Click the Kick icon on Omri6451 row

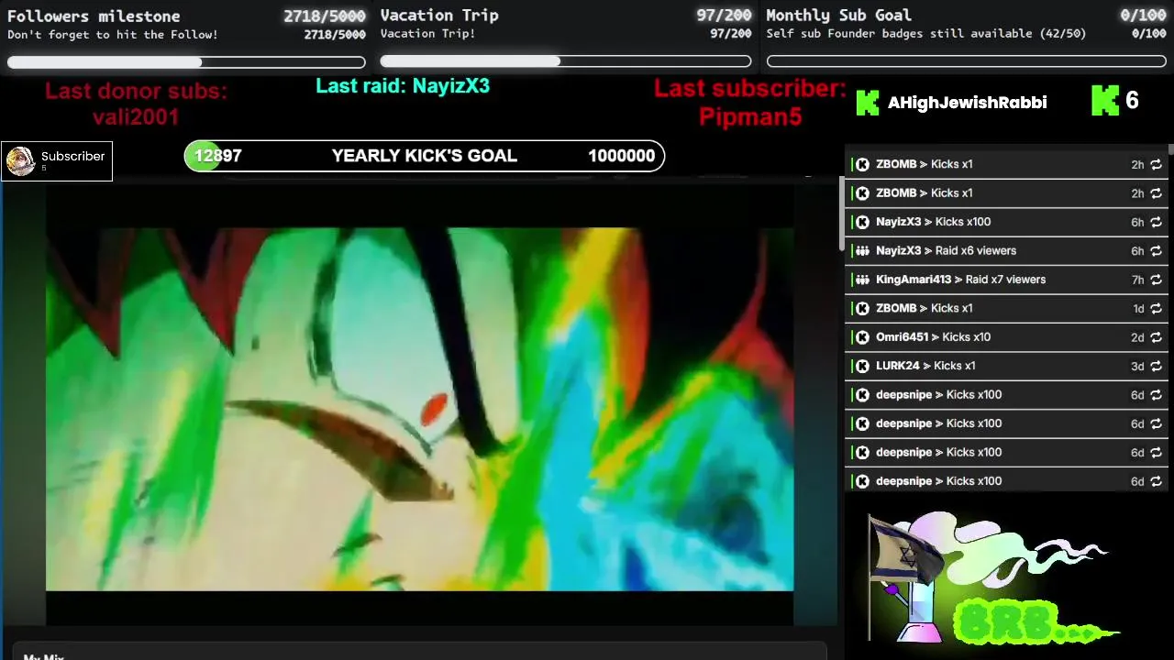click(862, 337)
